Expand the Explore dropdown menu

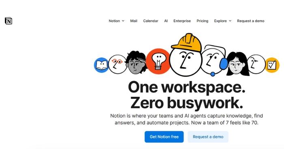point(223,21)
